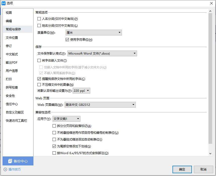Open the 度量单位 厘米 dropdown
Viewport: 216px width, 176px height.
pos(94,33)
